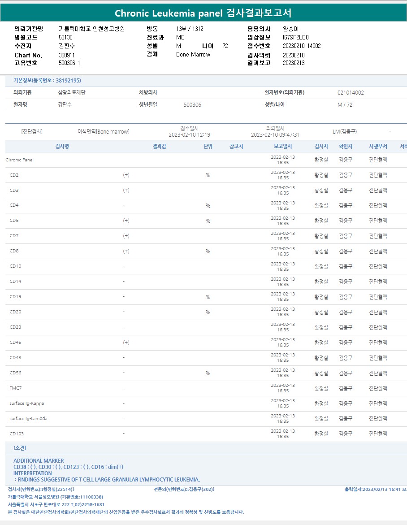Viewport: 407px width, 525px height.
Task: Select the CD2 test row name
Action: [14, 175]
